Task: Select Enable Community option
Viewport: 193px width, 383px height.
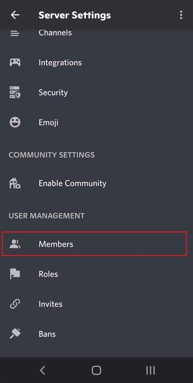Action: tap(96, 184)
